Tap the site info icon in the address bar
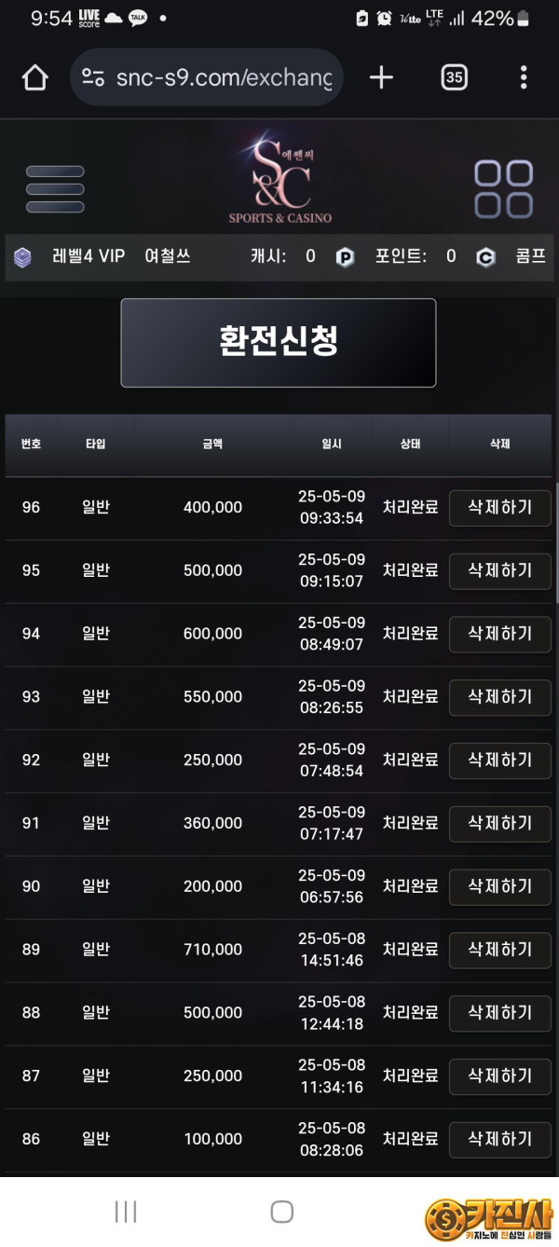The image size is (559, 1247). (x=93, y=77)
